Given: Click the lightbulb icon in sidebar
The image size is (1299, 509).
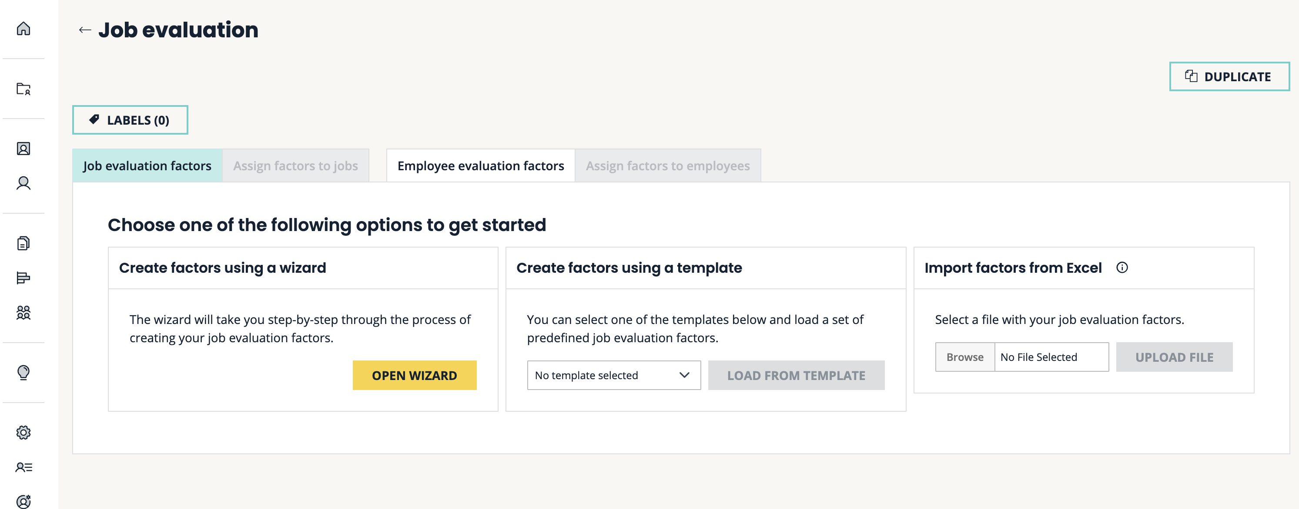Looking at the screenshot, I should pos(23,373).
